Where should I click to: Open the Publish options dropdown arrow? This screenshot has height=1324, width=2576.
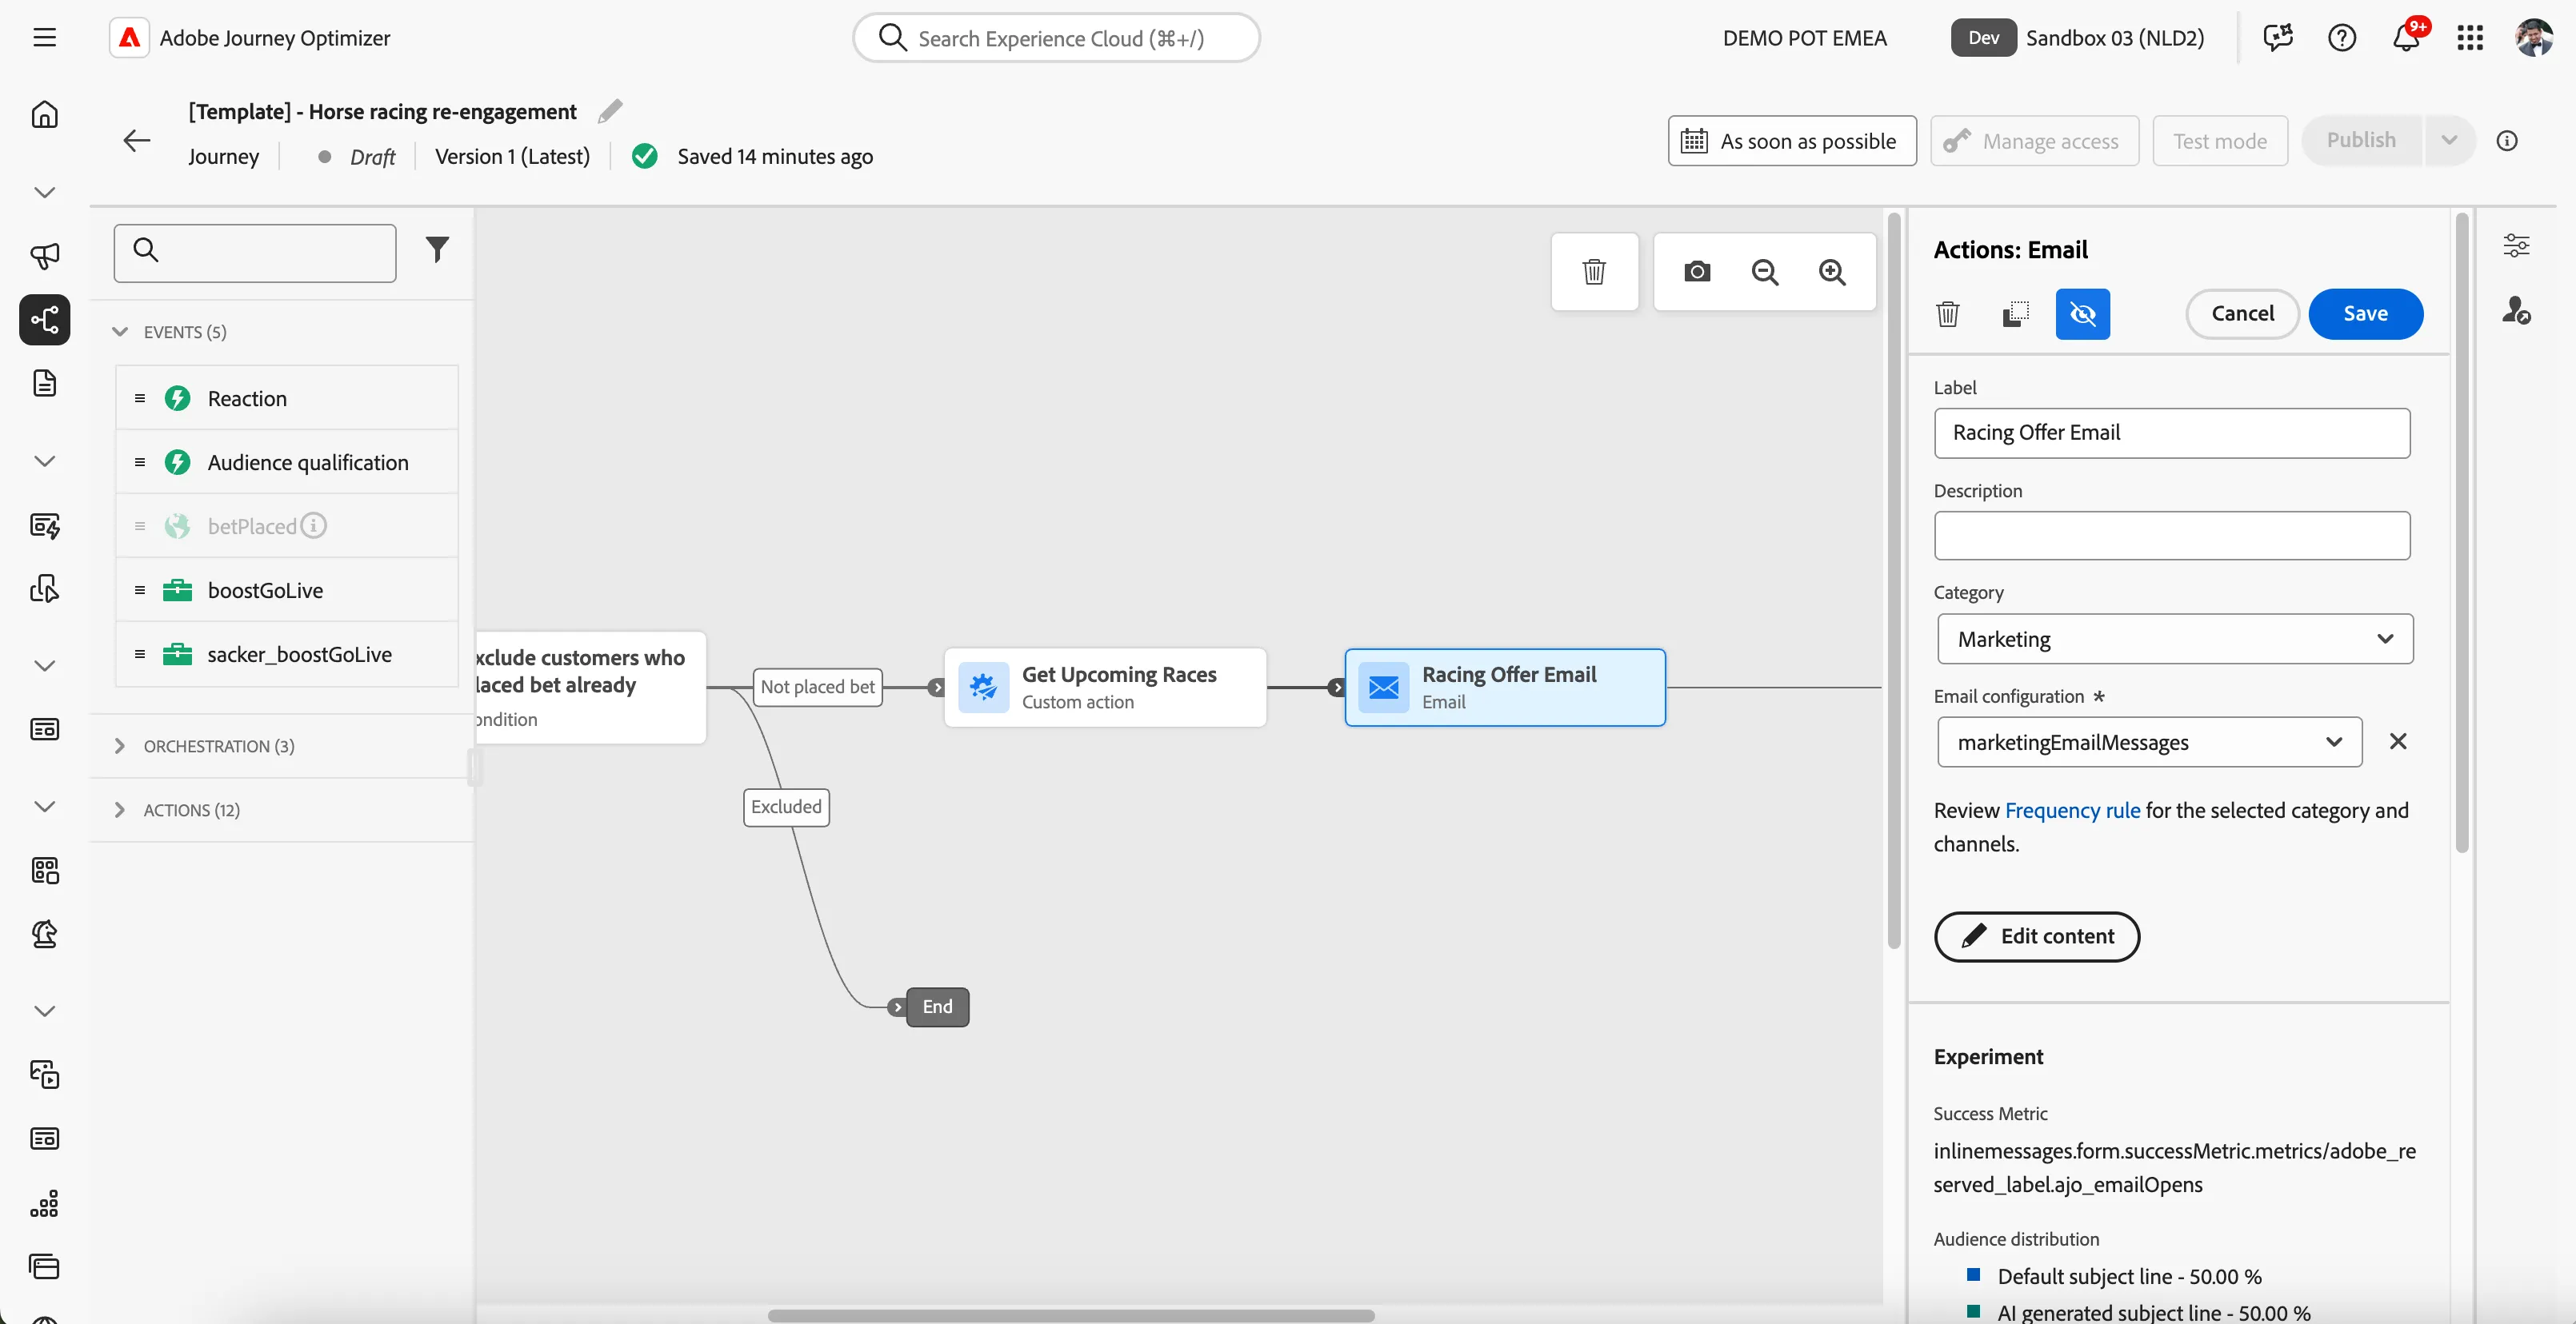pyautogui.click(x=2449, y=141)
